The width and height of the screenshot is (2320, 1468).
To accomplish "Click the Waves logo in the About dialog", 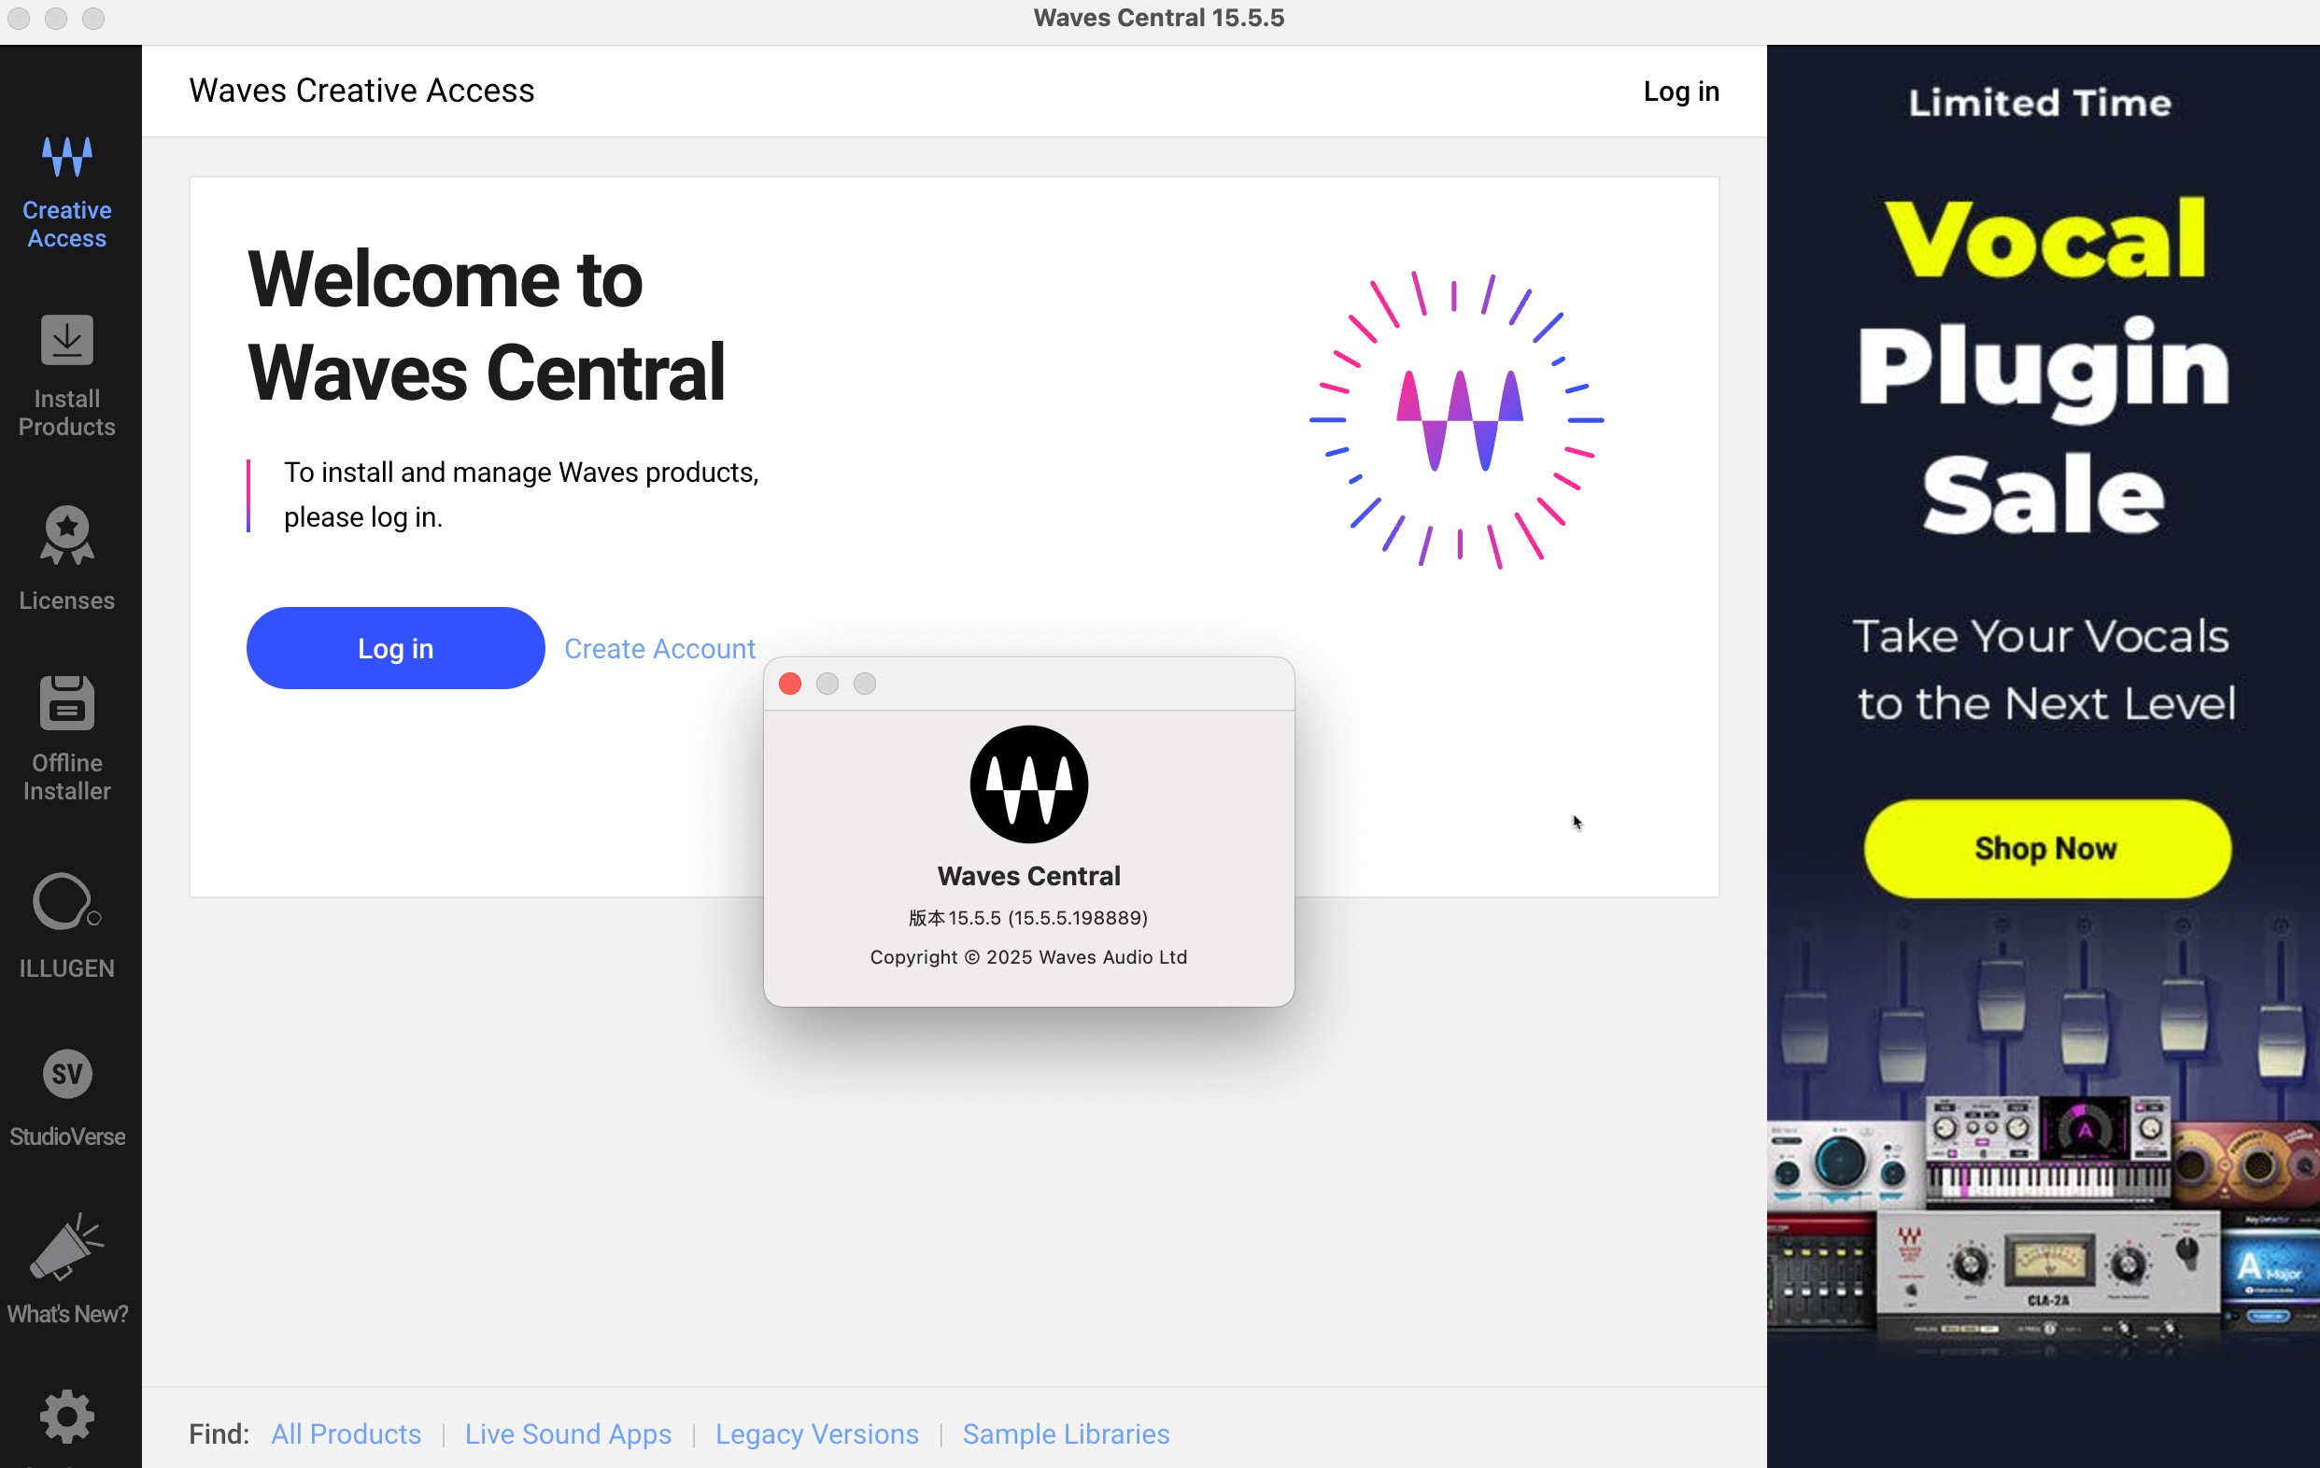I will [1029, 784].
